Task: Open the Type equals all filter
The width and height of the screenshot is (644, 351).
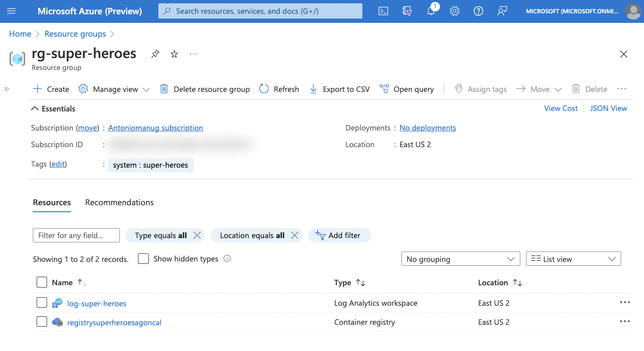Action: (x=161, y=235)
